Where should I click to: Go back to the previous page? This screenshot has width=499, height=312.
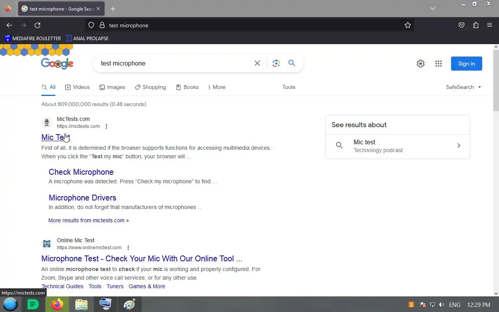[9, 25]
